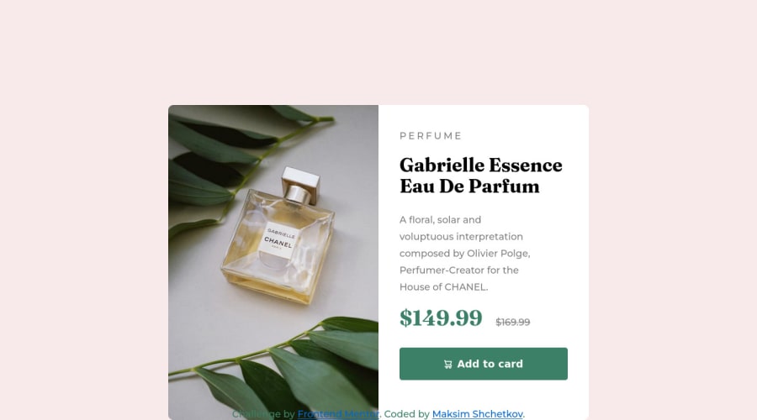757x420 pixels.
Task: Select the $149.99 current price
Action: point(441,318)
